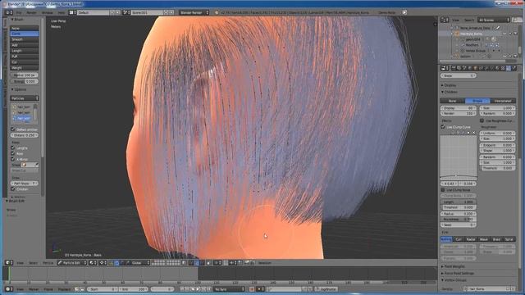525x295 pixels.
Task: Click the 3D view editor type icon
Action: [9, 263]
